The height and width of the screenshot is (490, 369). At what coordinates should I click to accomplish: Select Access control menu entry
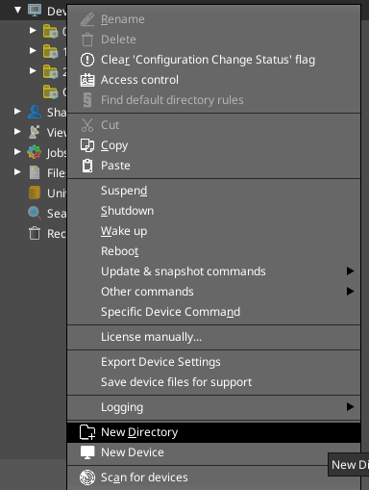[x=213, y=80]
